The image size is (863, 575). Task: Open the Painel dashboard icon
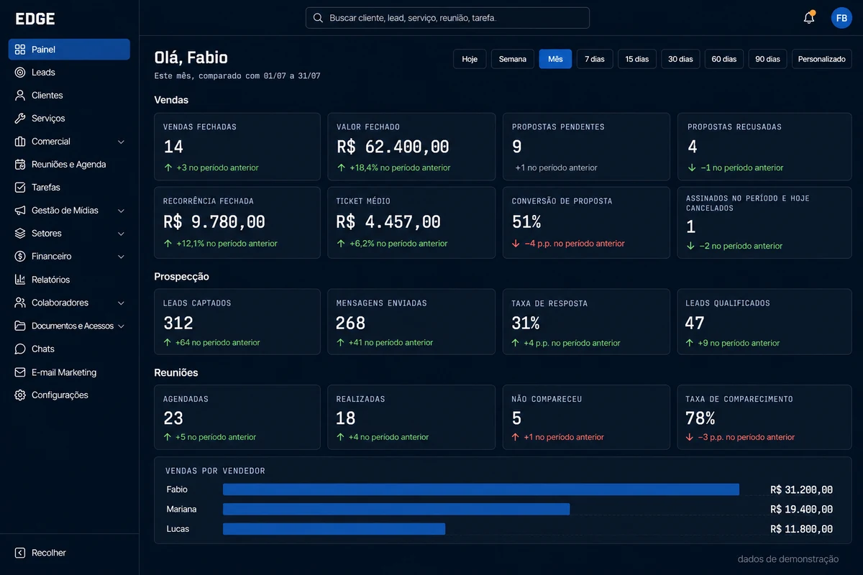20,50
